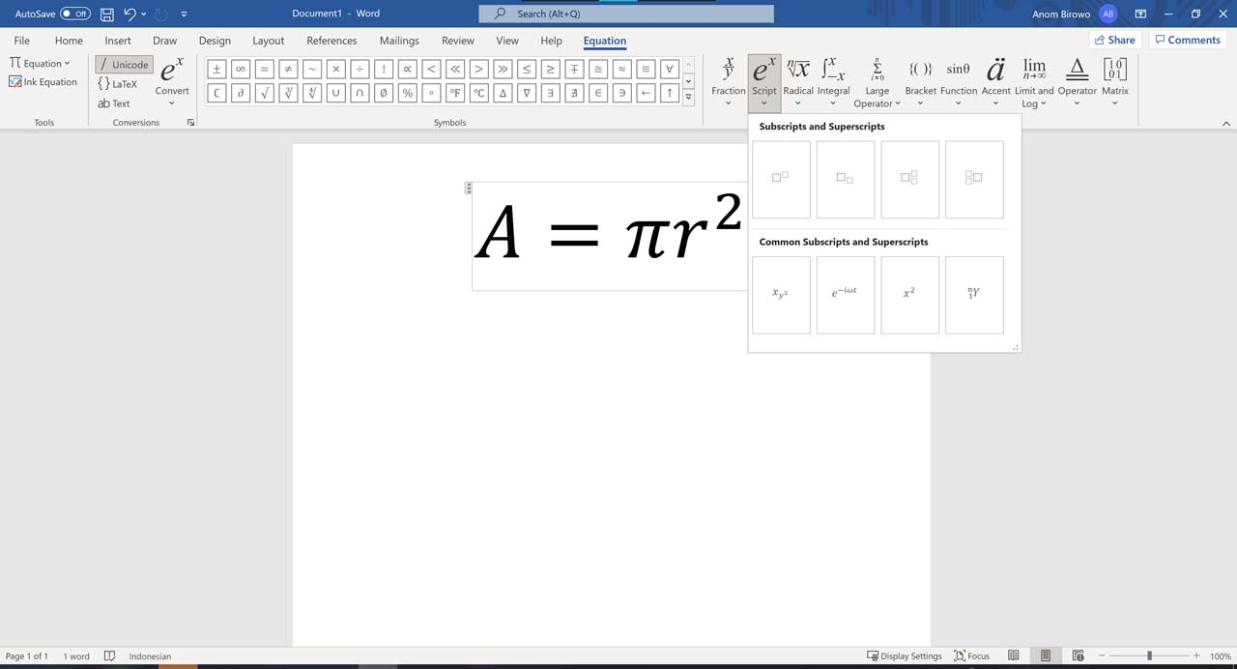This screenshot has height=669, width=1237.
Task: Open the Limit and Log dropdown
Action: (x=1034, y=82)
